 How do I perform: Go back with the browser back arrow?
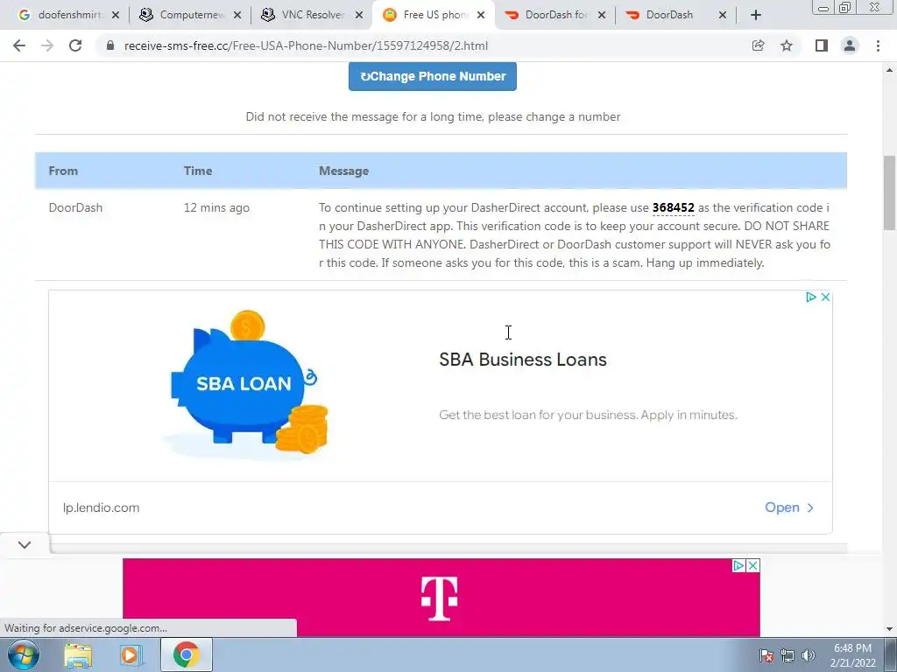coord(19,45)
